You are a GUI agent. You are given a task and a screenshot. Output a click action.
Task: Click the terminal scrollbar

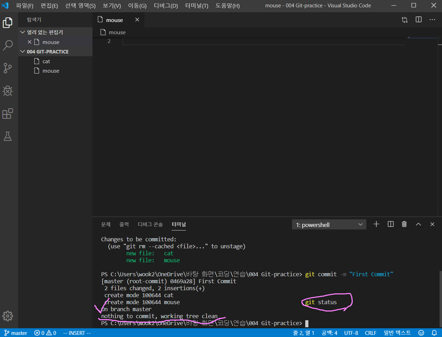440,299
